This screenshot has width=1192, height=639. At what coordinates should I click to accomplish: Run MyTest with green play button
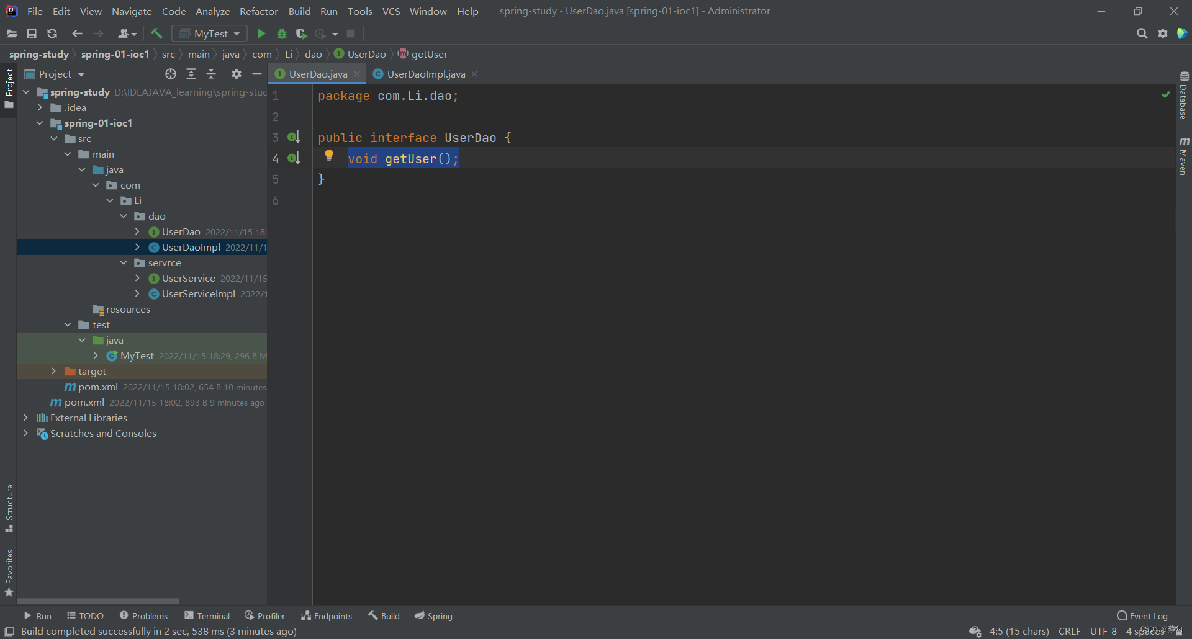(x=261, y=34)
